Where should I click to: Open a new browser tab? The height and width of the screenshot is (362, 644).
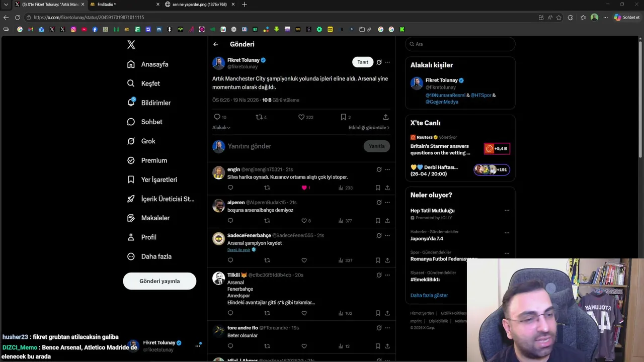[x=244, y=5]
